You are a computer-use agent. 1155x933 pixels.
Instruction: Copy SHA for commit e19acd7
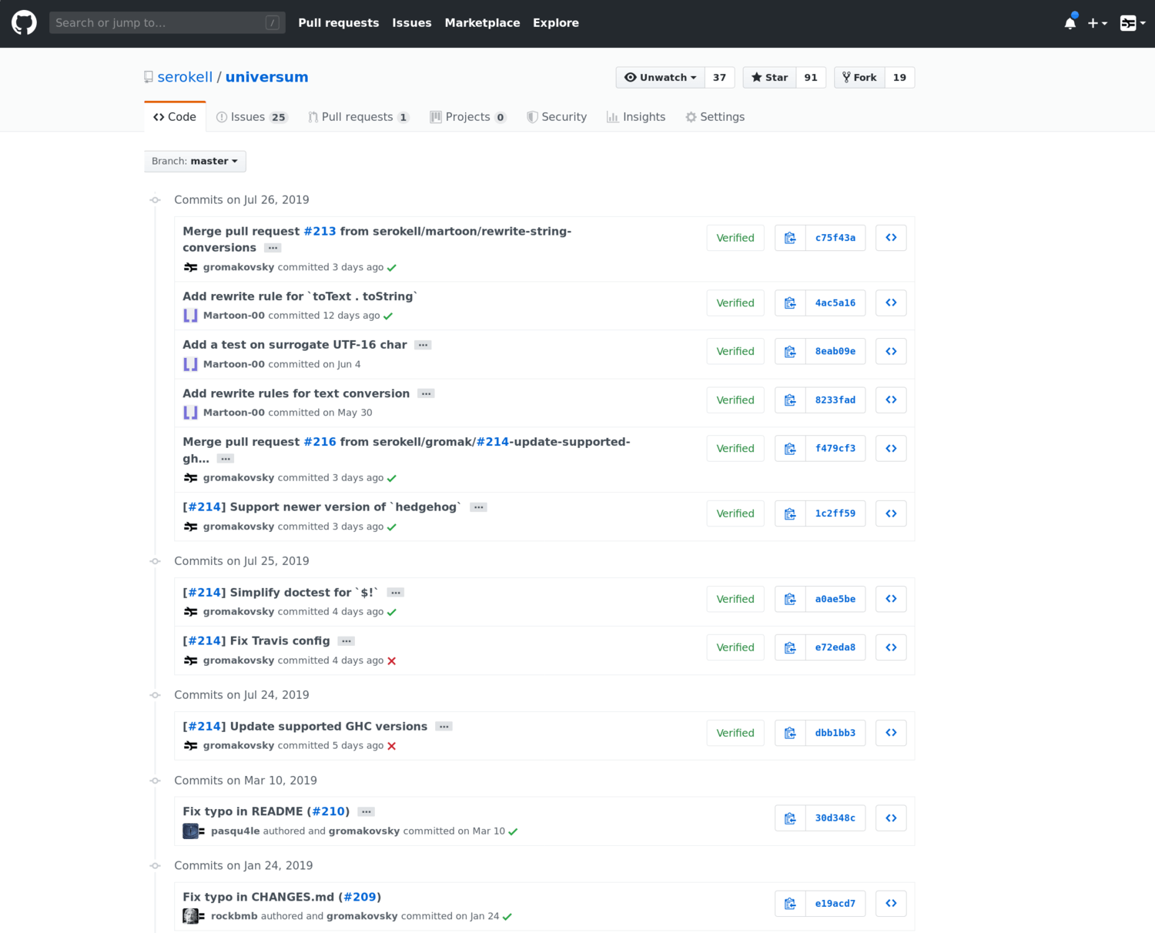pyautogui.click(x=790, y=903)
